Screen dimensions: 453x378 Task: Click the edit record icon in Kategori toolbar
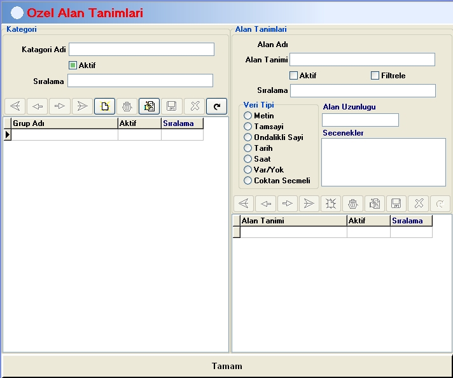(x=149, y=106)
